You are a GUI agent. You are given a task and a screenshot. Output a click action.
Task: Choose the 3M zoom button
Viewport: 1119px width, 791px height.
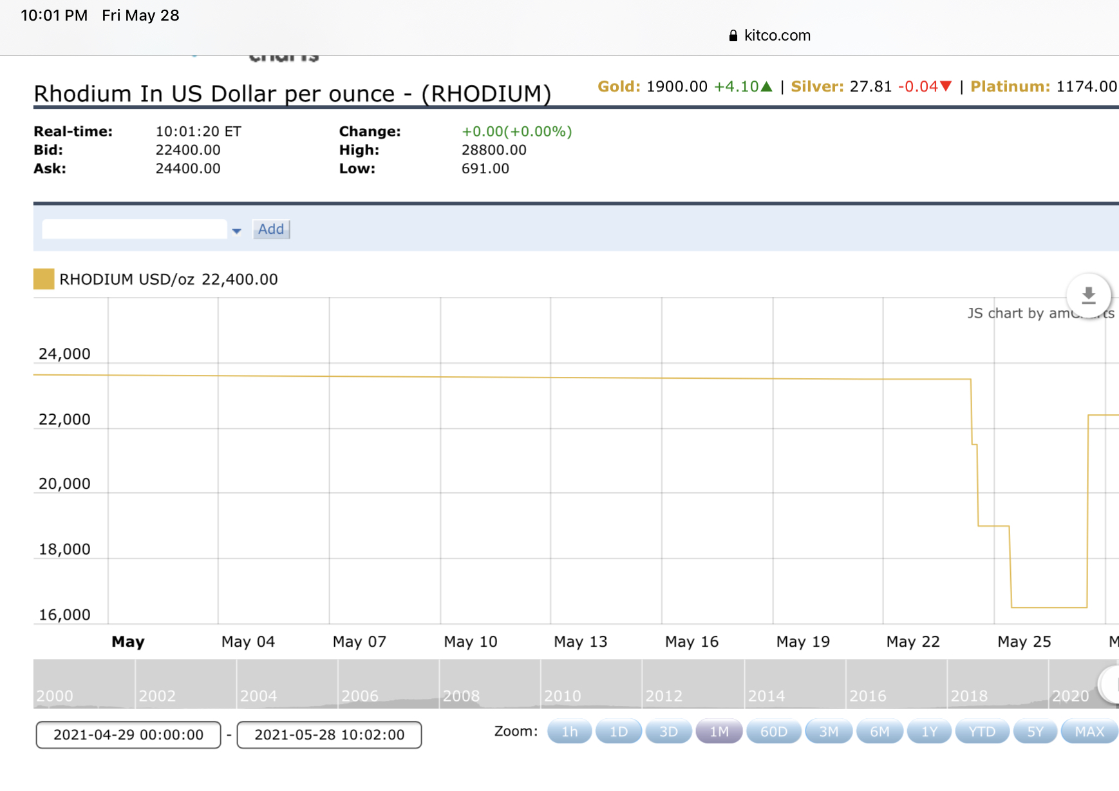tap(828, 732)
